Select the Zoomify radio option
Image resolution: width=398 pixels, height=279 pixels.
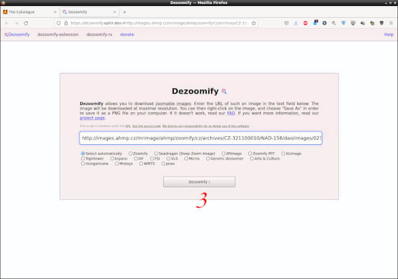click(131, 153)
